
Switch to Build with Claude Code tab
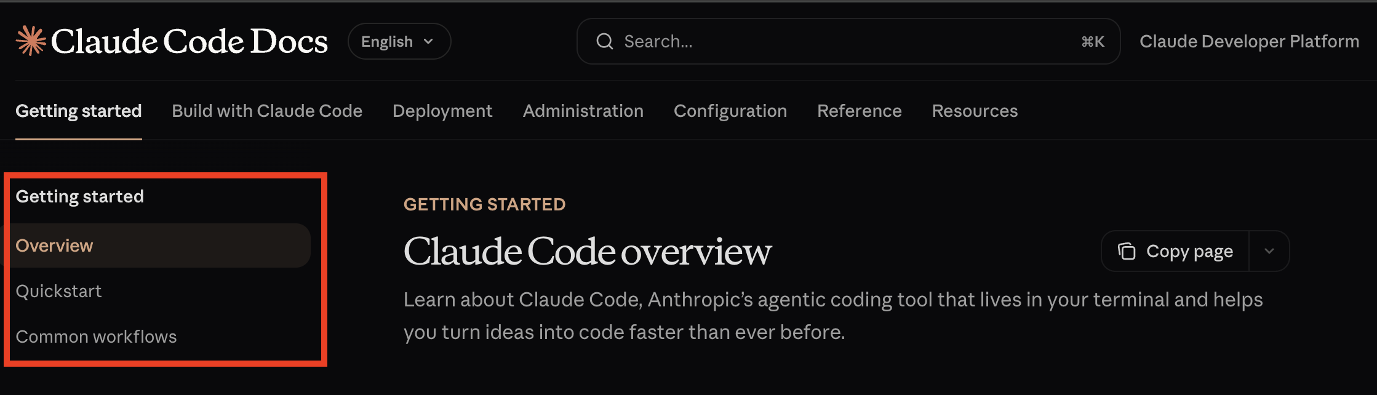(x=267, y=111)
